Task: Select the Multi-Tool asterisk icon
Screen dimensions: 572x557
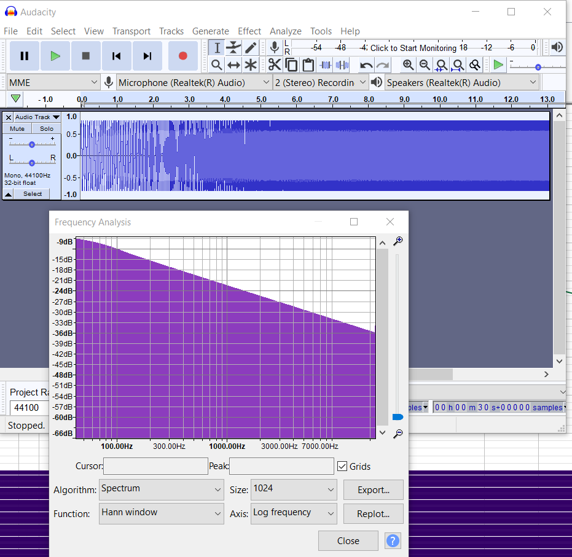Action: 251,65
